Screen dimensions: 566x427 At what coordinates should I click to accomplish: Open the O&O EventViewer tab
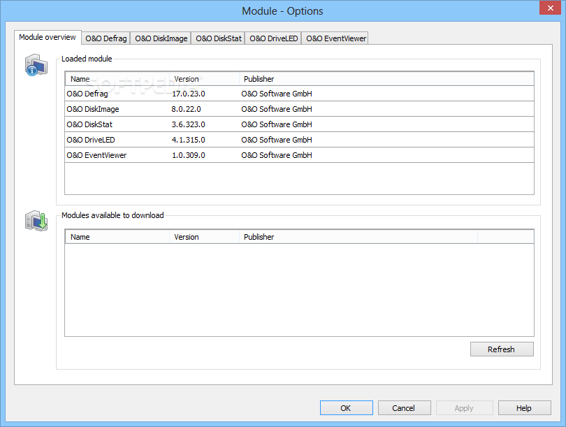coord(335,38)
